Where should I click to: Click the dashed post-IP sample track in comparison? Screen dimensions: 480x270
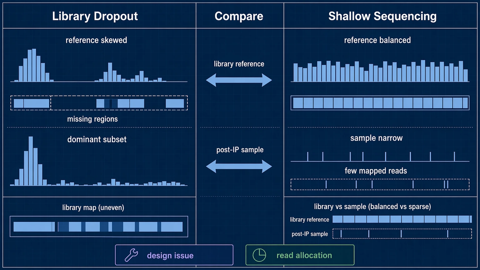coord(402,234)
